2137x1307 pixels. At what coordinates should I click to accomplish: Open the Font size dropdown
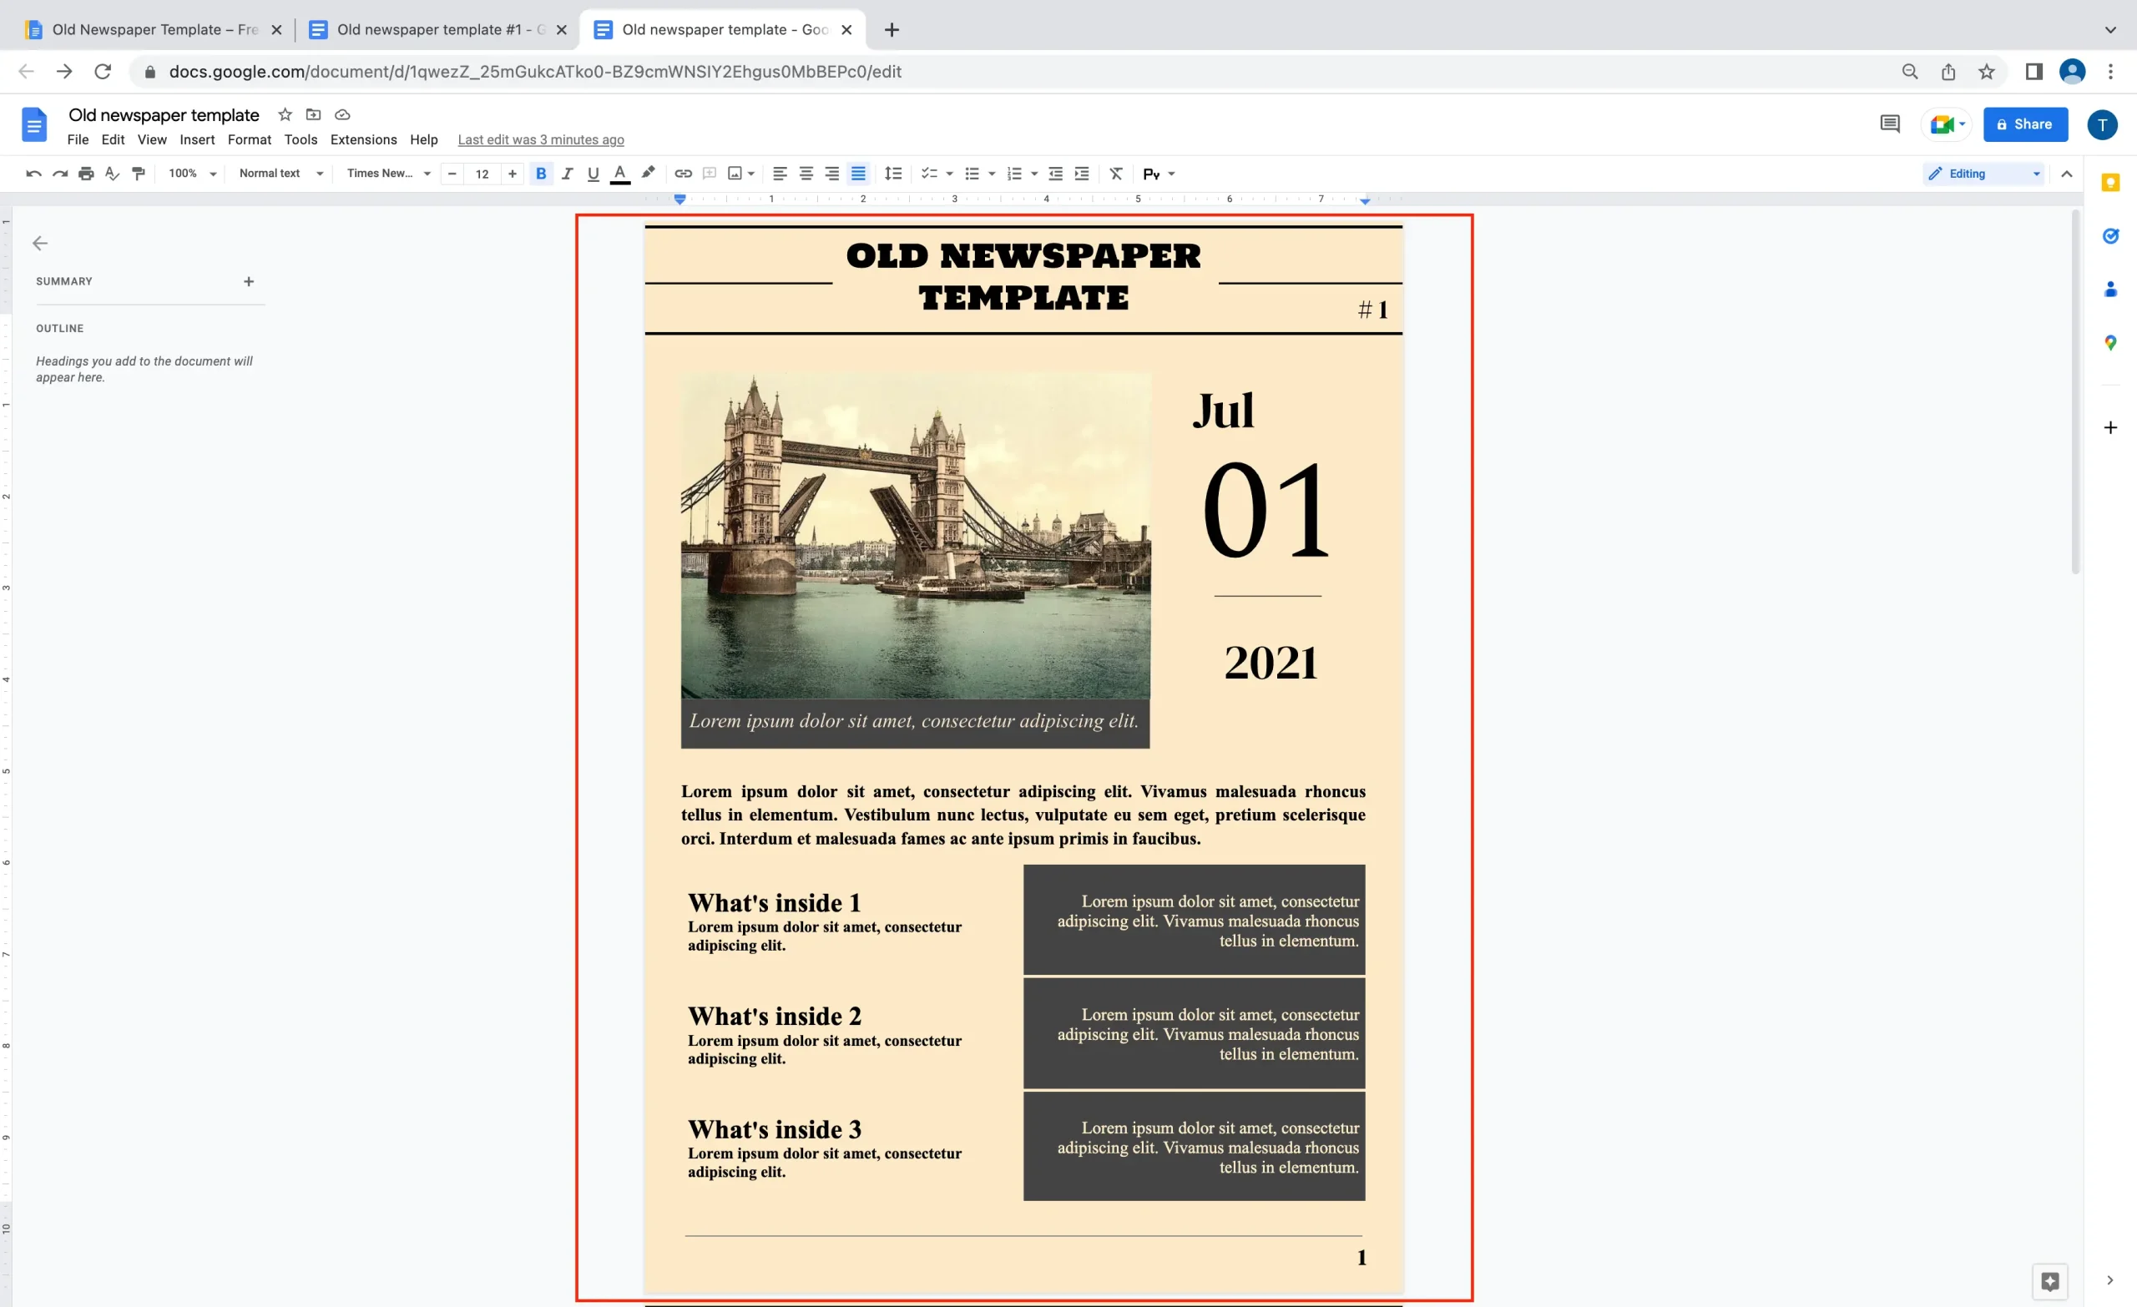click(482, 174)
